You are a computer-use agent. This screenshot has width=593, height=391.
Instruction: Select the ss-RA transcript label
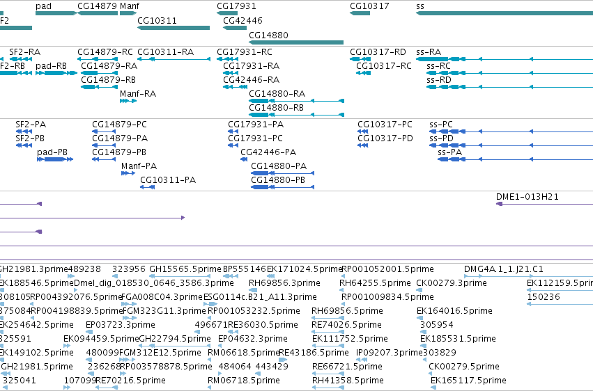pyautogui.click(x=429, y=52)
